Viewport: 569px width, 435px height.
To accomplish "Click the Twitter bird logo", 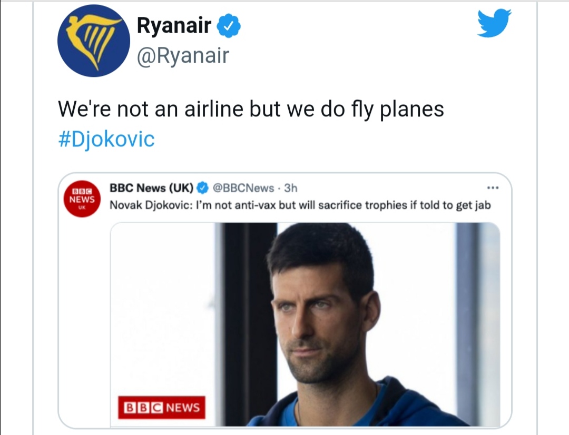I will click(x=494, y=23).
